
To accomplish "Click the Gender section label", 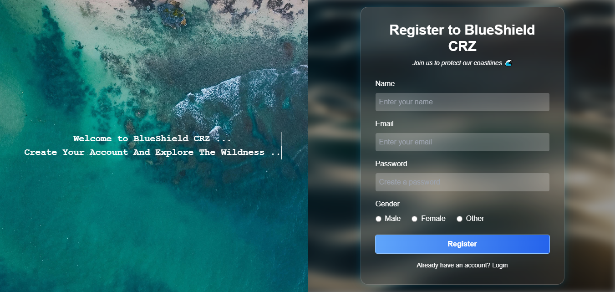I will click(387, 204).
